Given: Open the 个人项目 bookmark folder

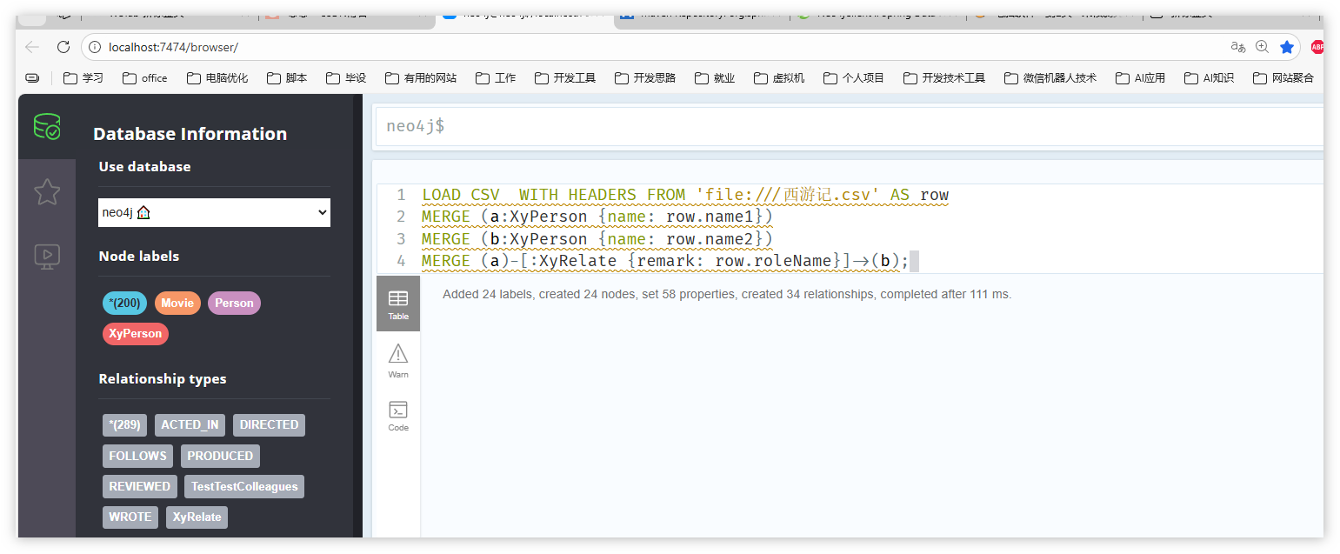Looking at the screenshot, I should pos(854,77).
